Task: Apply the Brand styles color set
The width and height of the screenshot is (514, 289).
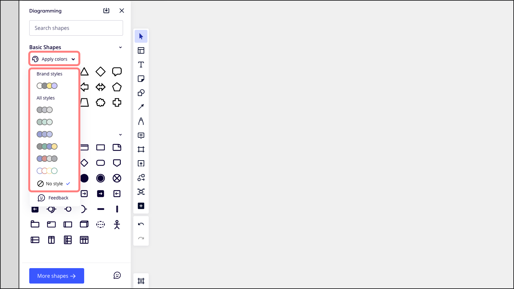Action: click(47, 86)
